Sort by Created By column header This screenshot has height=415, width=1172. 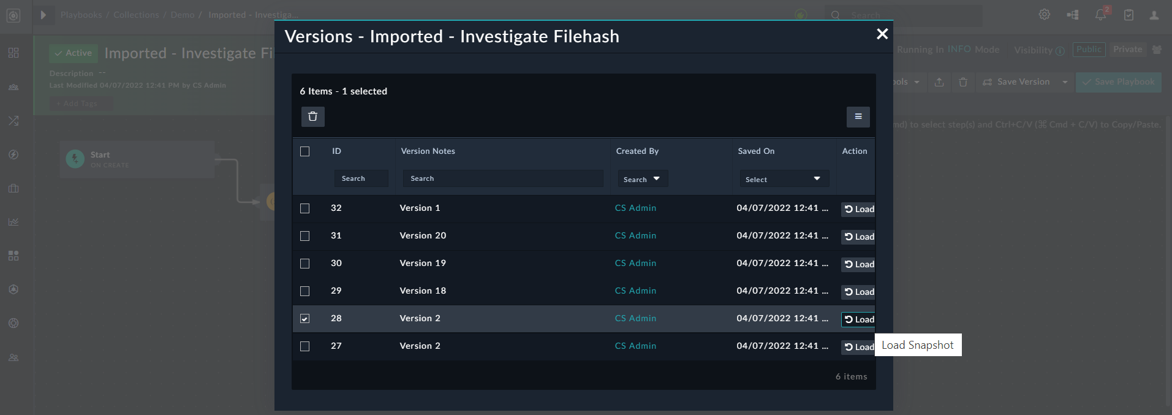click(637, 151)
